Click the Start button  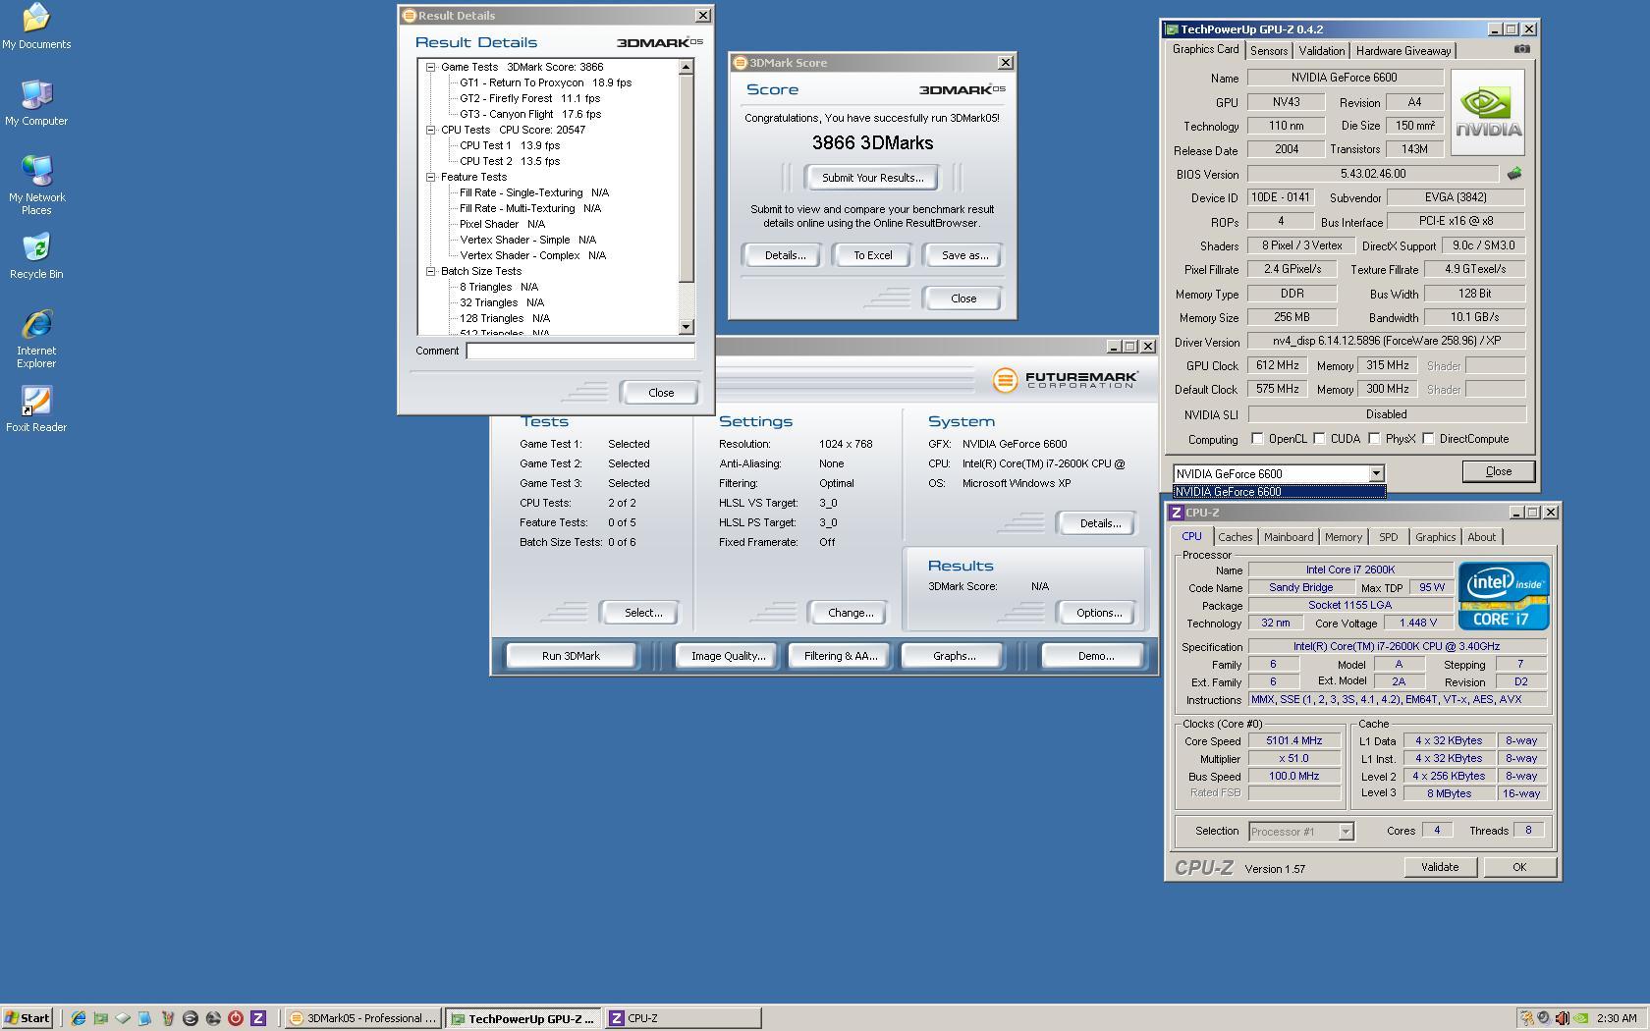(x=27, y=1018)
